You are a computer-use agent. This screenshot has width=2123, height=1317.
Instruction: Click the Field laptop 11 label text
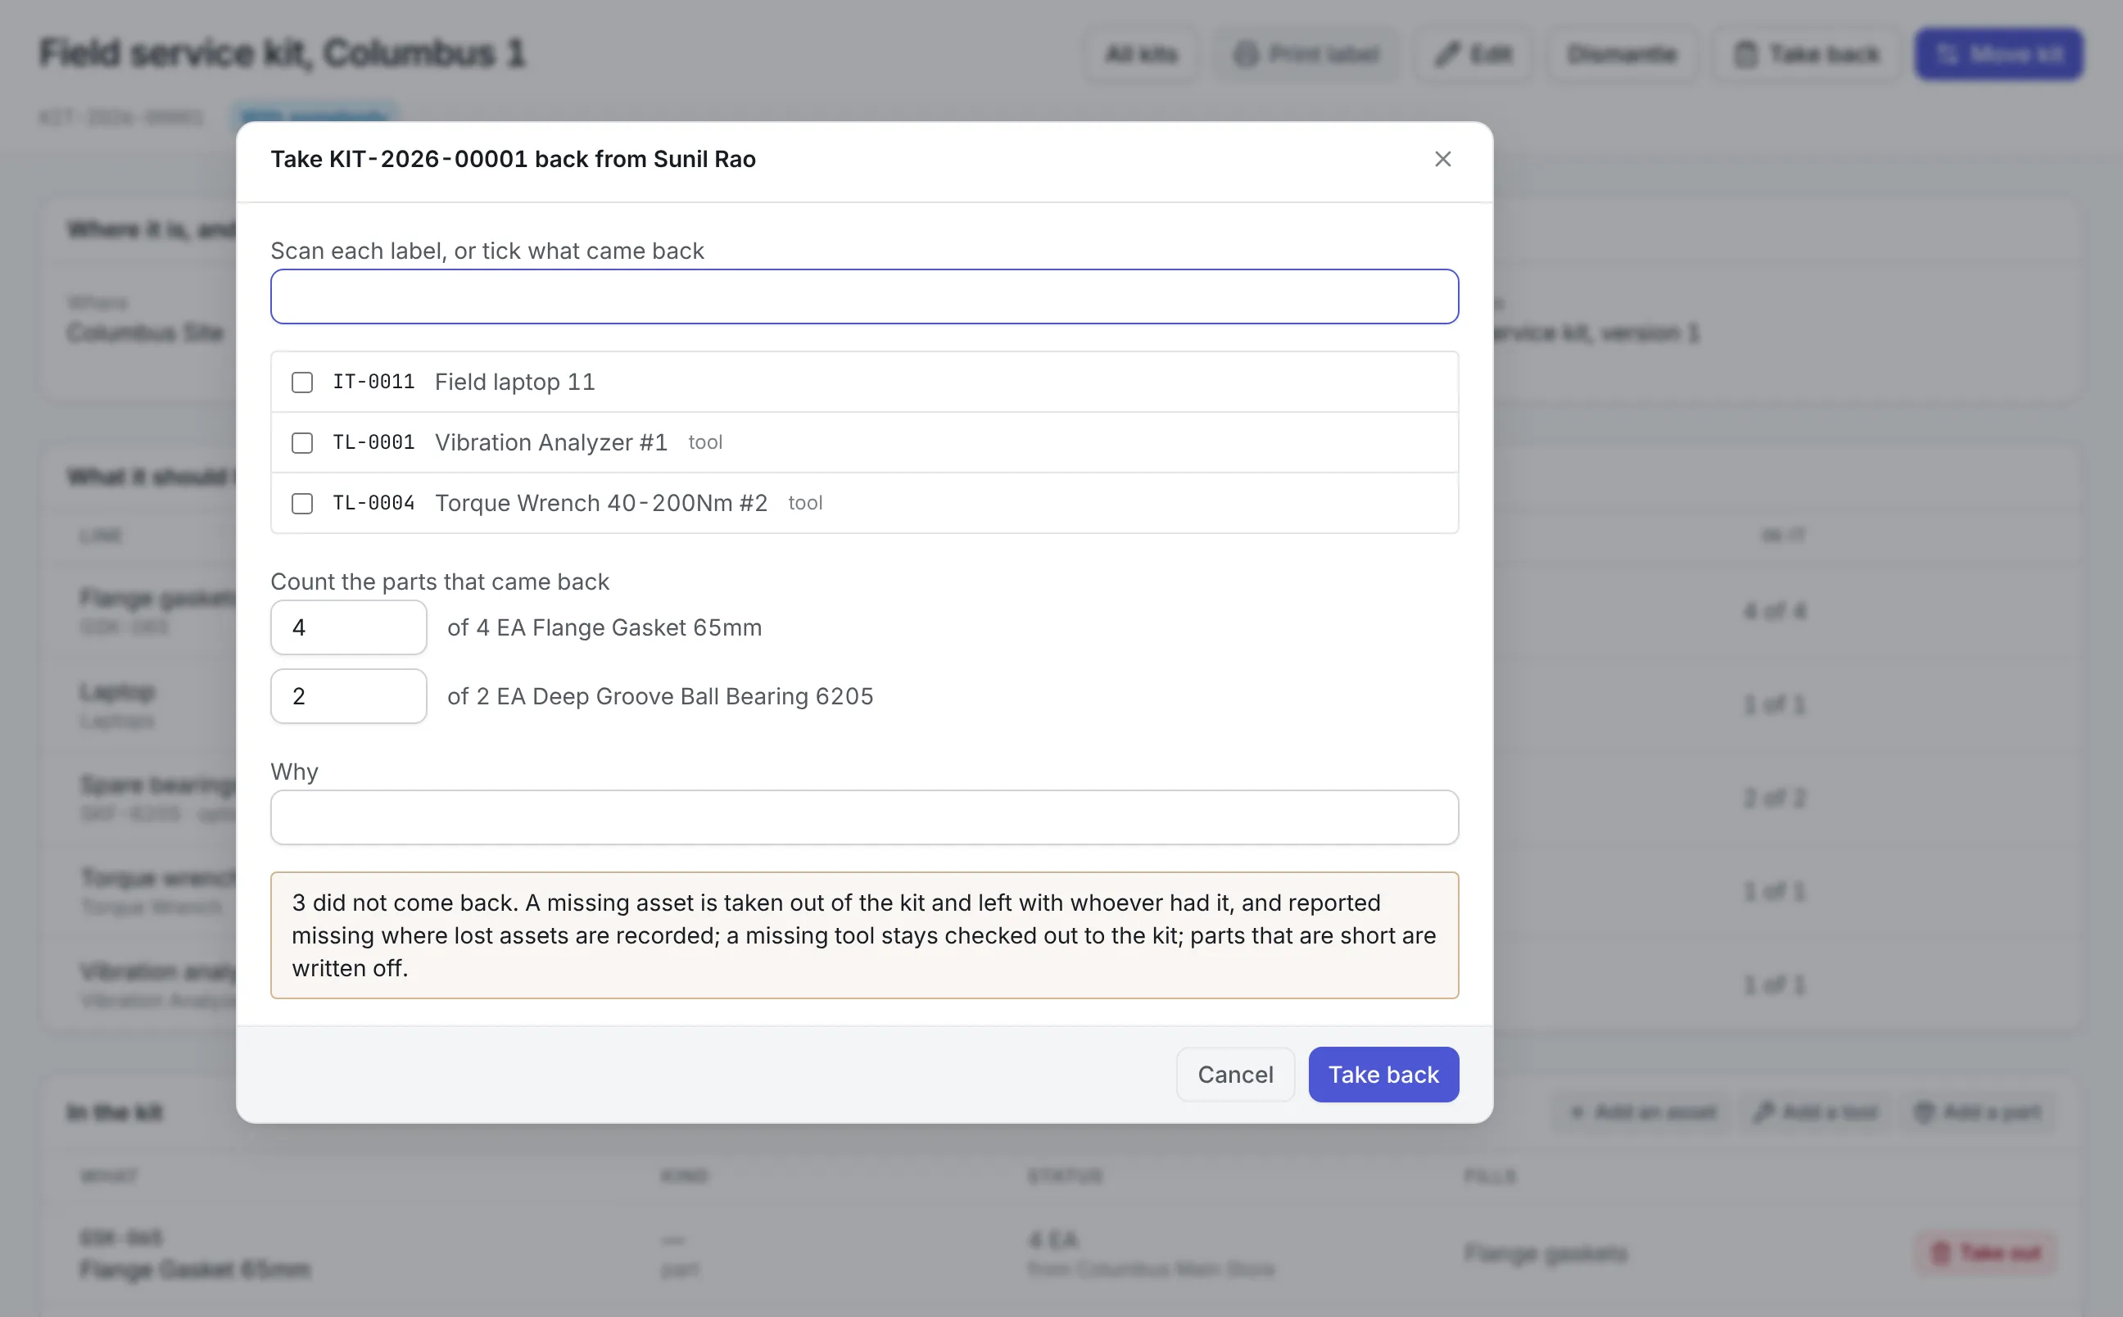pos(514,382)
